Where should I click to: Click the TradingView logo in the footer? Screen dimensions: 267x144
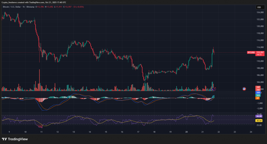tap(15, 139)
